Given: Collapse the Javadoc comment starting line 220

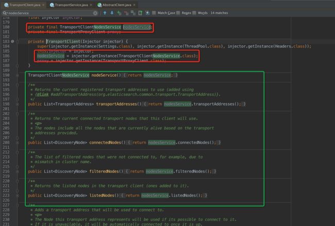Looking at the screenshot, I should pos(18,181).
